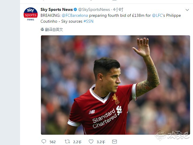Retweet using the retweet arrows icon
This screenshot has height=145, width=193.
[x=67, y=141]
